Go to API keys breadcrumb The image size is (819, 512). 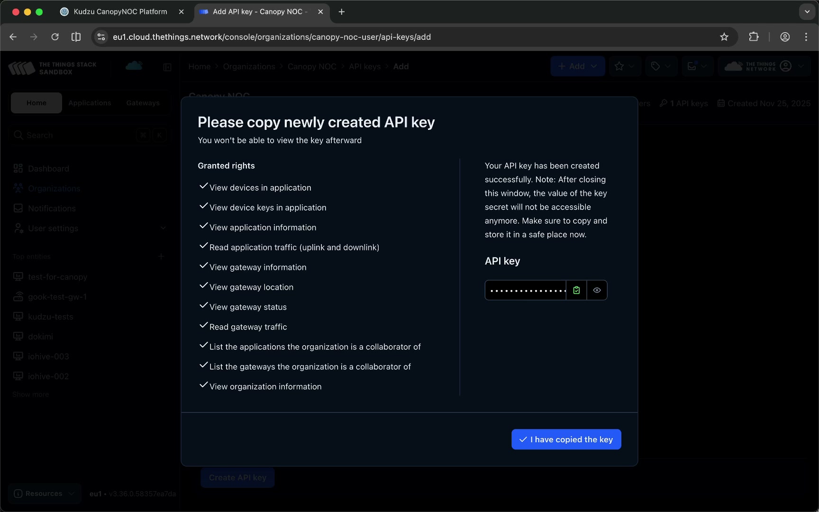tap(364, 66)
